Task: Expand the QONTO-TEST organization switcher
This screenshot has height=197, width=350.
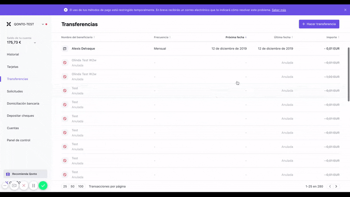Action: coord(42,24)
